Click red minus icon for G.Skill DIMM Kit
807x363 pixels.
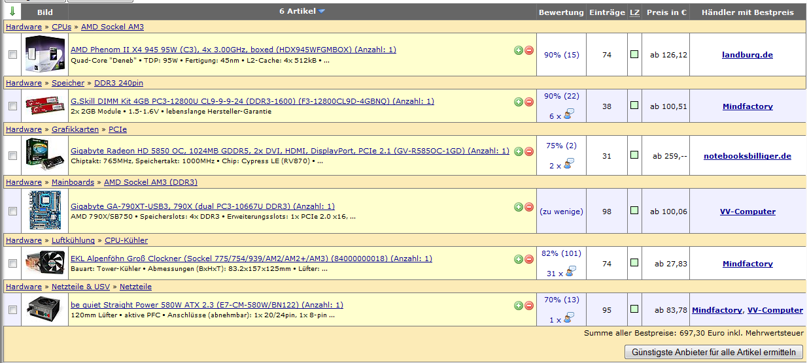click(529, 101)
